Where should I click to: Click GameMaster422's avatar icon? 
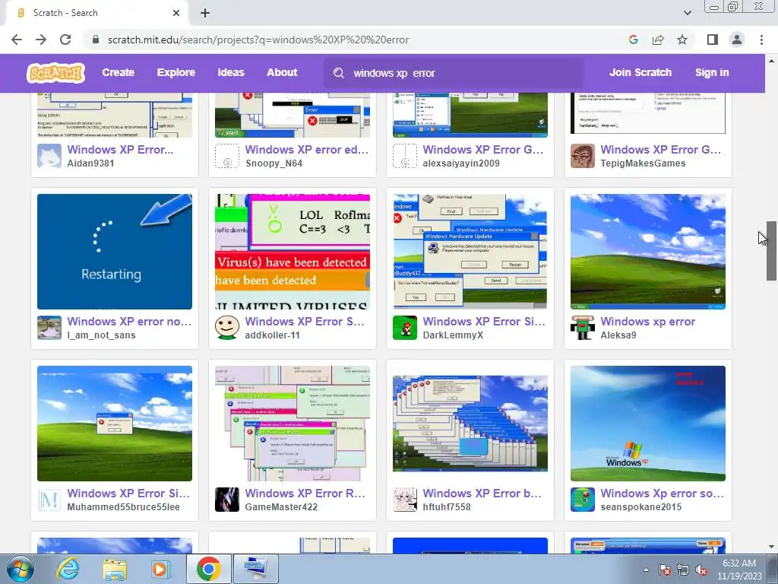coord(226,500)
